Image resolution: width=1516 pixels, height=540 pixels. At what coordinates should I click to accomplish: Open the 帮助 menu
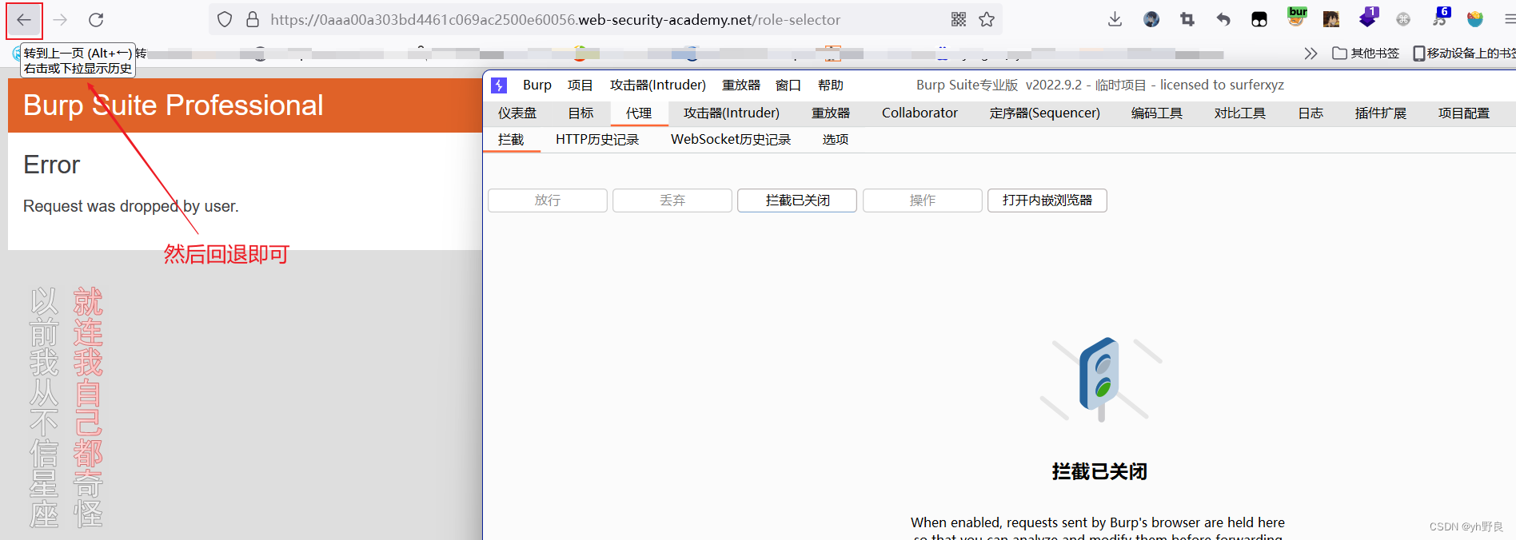831,85
